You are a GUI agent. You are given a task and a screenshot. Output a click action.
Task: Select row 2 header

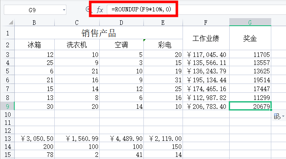click(8, 45)
